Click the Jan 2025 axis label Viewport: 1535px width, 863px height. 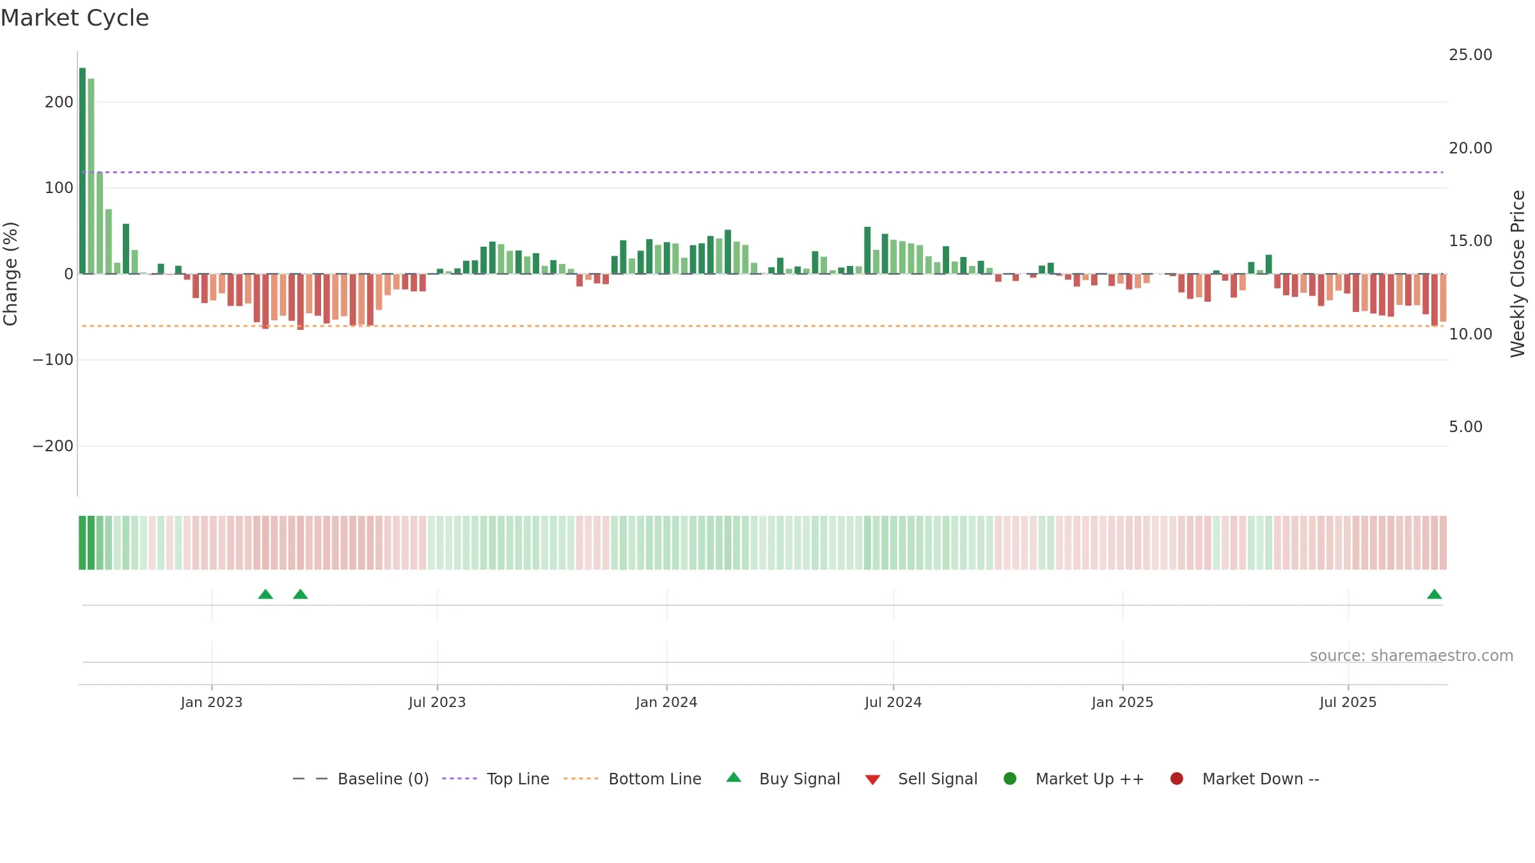click(1122, 703)
